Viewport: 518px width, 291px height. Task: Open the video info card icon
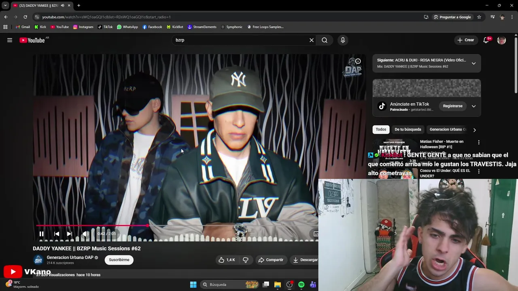(358, 61)
